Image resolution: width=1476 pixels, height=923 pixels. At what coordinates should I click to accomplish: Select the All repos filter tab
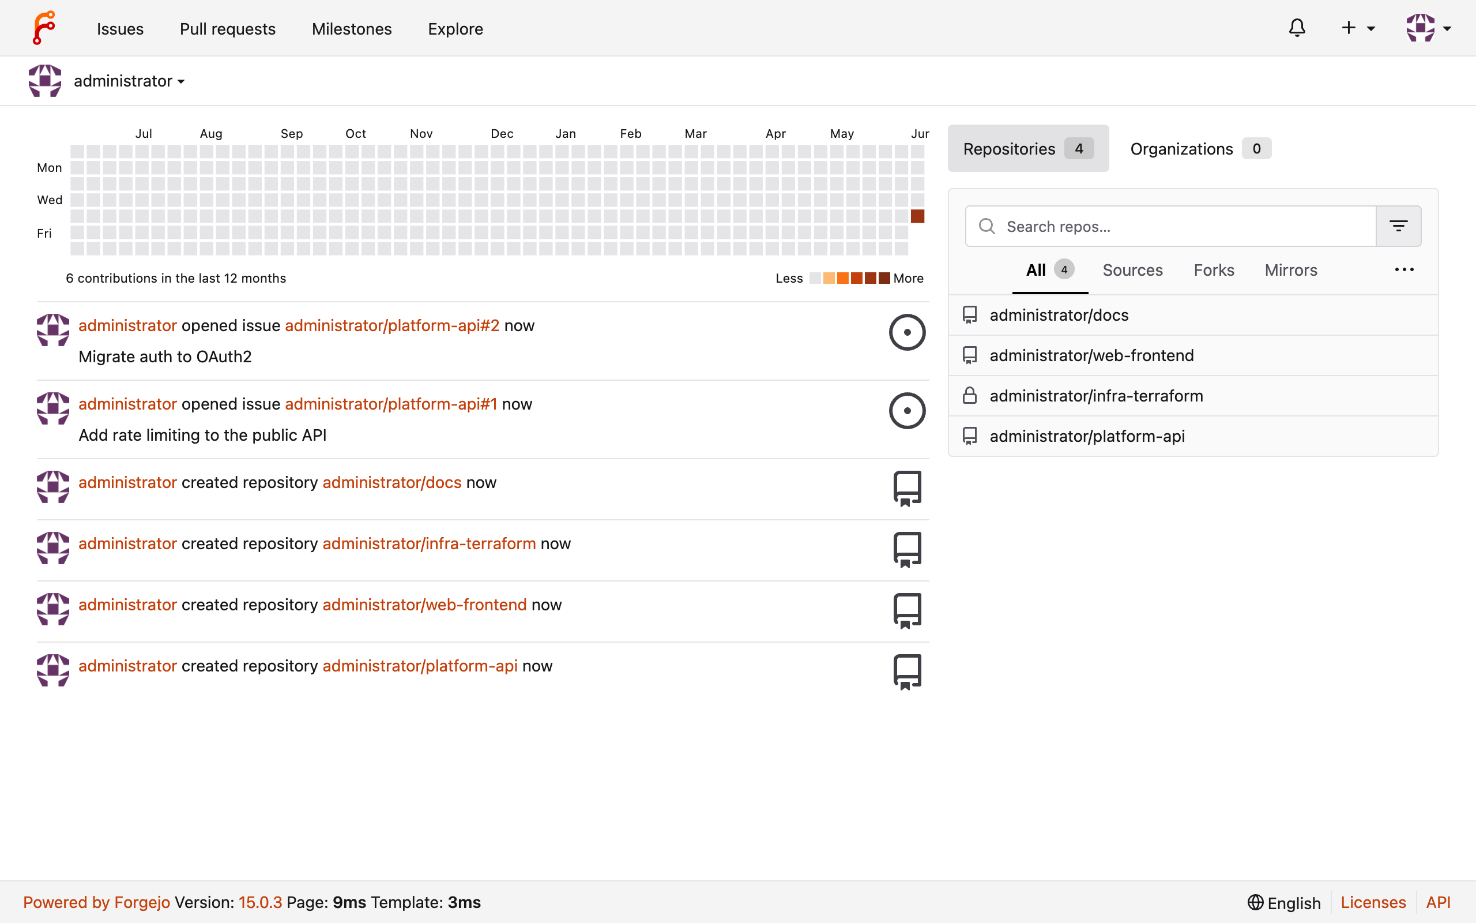point(1050,270)
